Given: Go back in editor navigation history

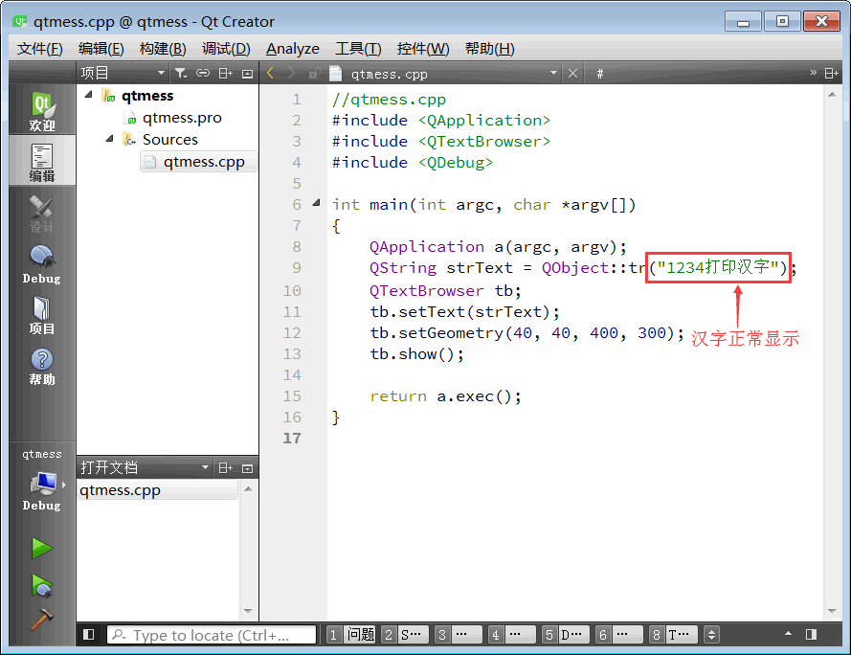Looking at the screenshot, I should (x=270, y=73).
